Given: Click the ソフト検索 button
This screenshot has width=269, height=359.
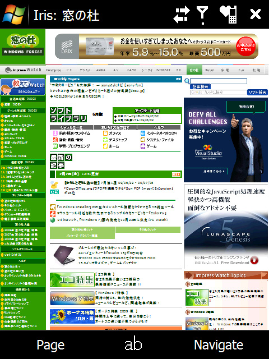Looking at the screenshot, I should [x=257, y=92].
